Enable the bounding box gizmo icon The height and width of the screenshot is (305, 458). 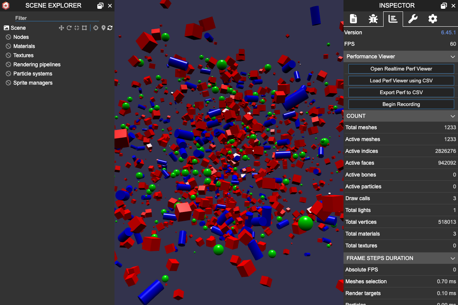(x=84, y=28)
